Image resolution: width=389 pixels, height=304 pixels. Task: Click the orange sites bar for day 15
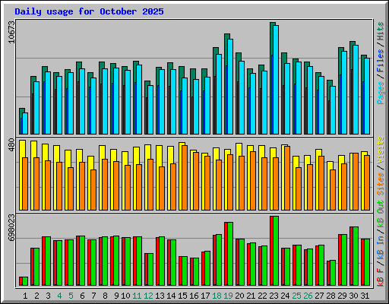tap(185, 178)
